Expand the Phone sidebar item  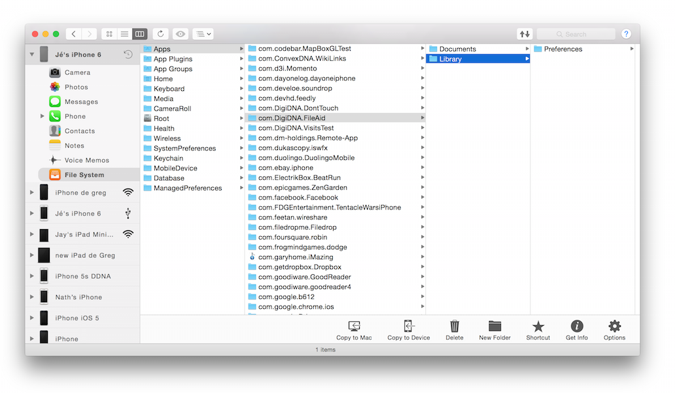point(42,116)
